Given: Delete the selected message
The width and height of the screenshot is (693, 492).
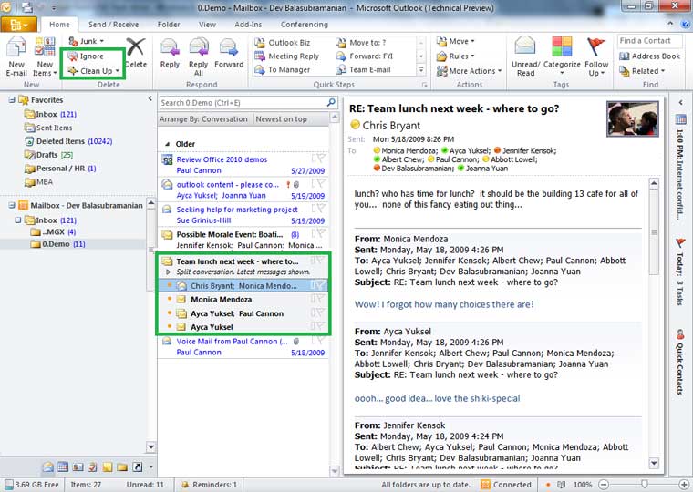Looking at the screenshot, I should coord(136,53).
